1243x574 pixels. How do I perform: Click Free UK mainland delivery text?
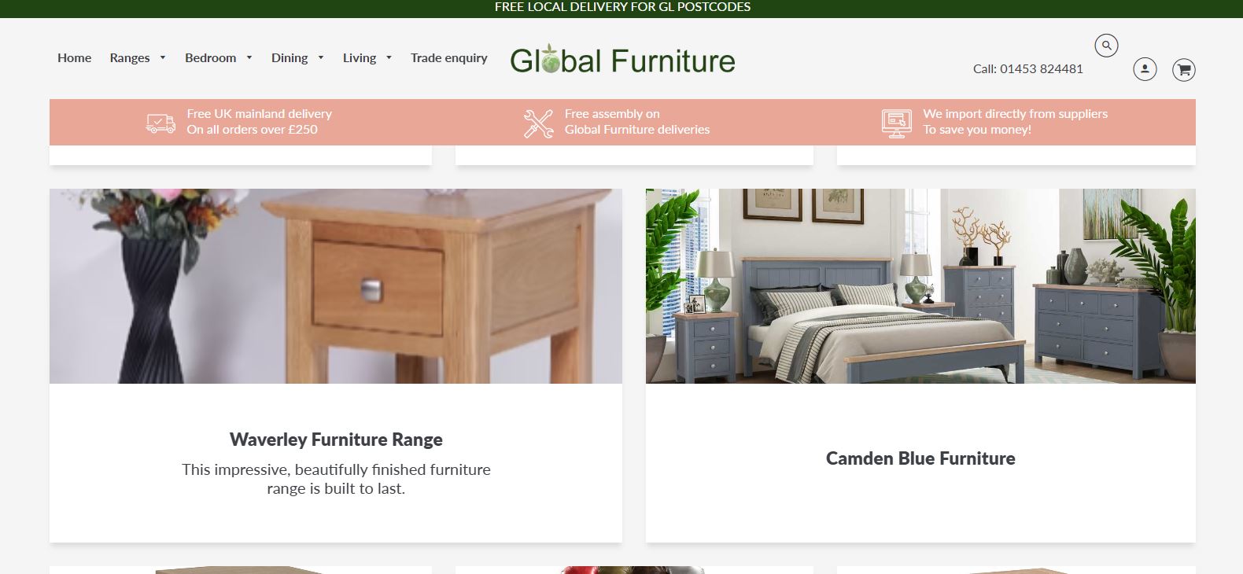pos(260,114)
